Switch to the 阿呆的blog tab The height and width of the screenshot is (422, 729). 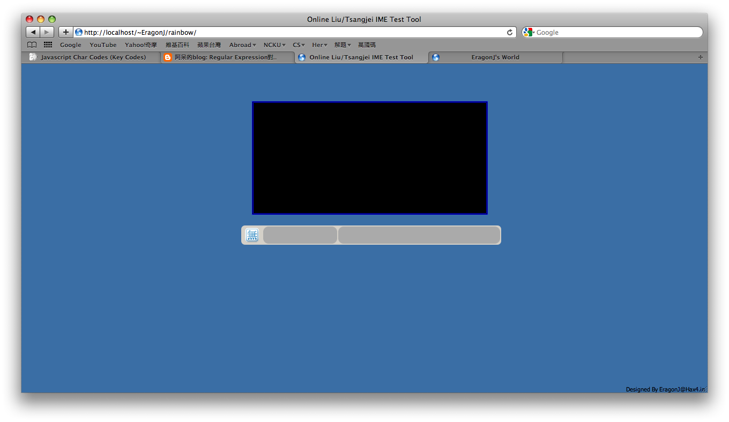pos(226,57)
